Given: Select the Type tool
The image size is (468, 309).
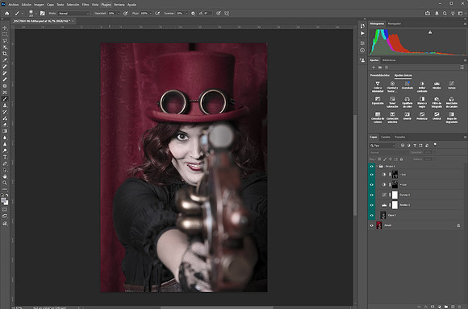Looking at the screenshot, I should pyautogui.click(x=5, y=157).
